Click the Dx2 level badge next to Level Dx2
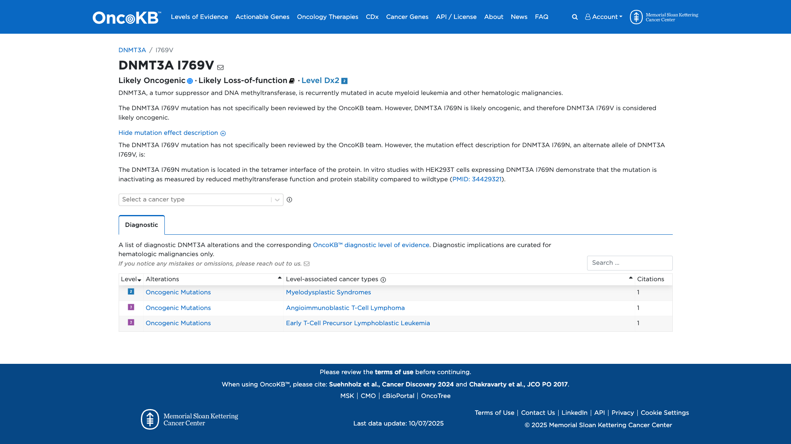Viewport: 791px width, 444px height. [344, 81]
